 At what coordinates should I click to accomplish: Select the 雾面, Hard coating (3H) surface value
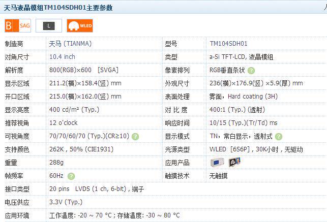point(244,97)
